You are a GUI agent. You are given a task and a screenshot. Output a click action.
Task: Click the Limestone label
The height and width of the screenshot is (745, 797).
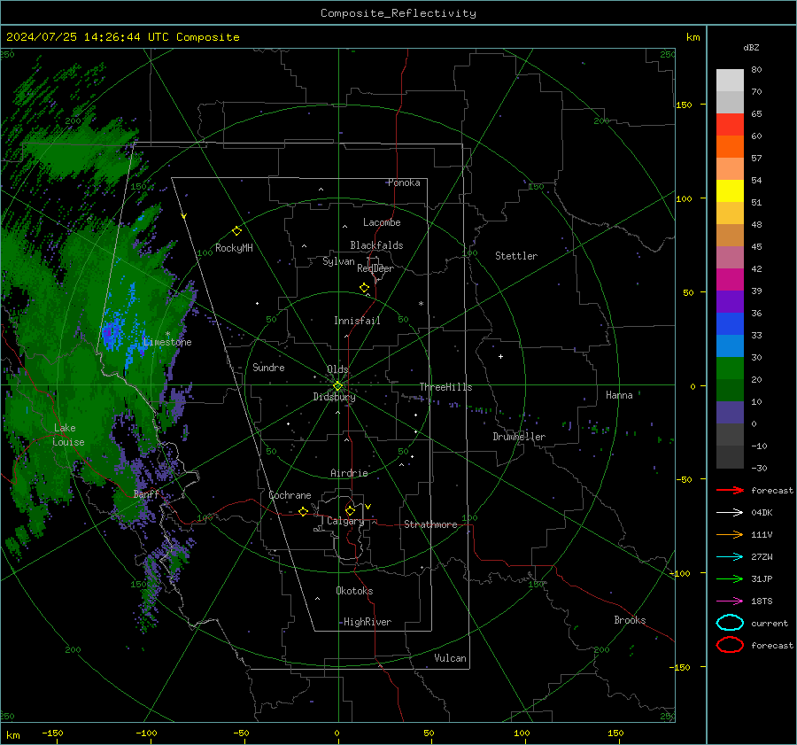coord(167,342)
